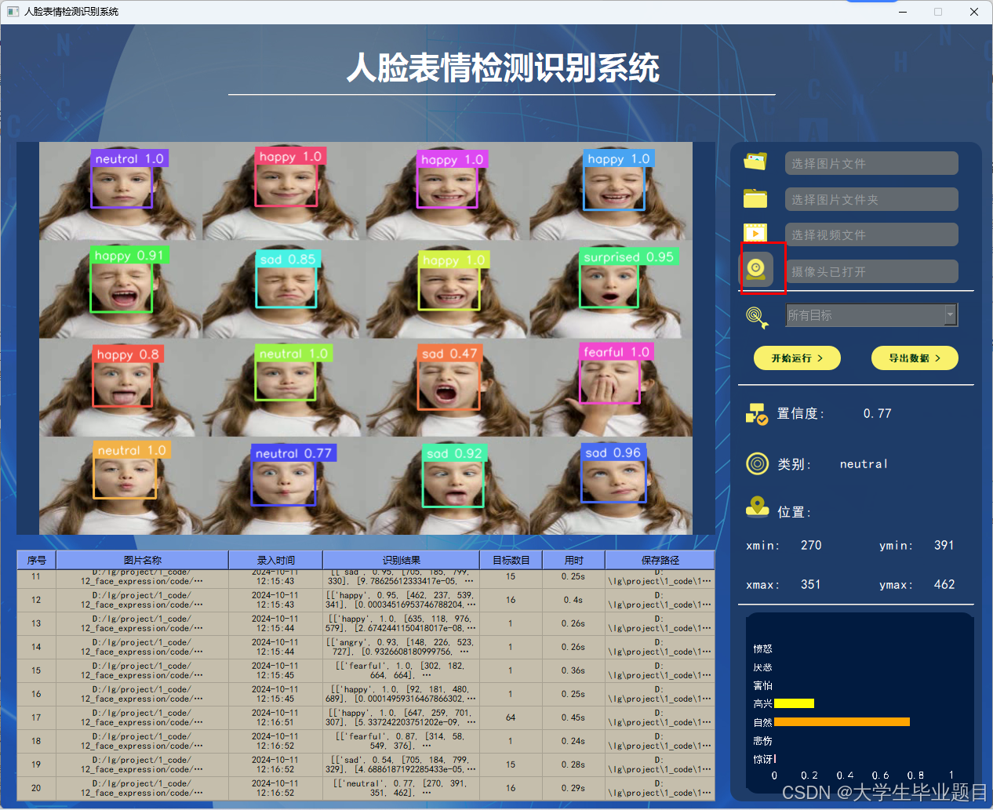Maximize the application window
The height and width of the screenshot is (810, 993).
pos(938,12)
